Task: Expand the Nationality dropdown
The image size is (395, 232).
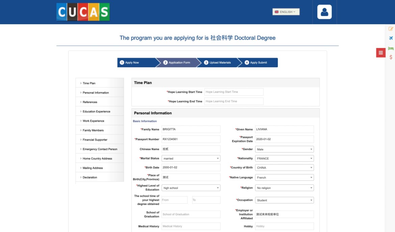Action: [x=284, y=158]
